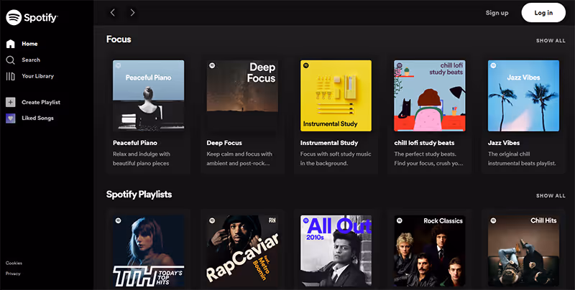Show all Focus playlists
The width and height of the screenshot is (575, 290).
click(x=551, y=41)
